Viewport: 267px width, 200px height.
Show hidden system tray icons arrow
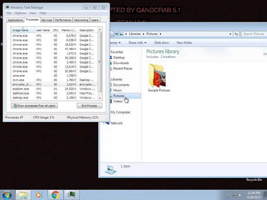(x=228, y=195)
